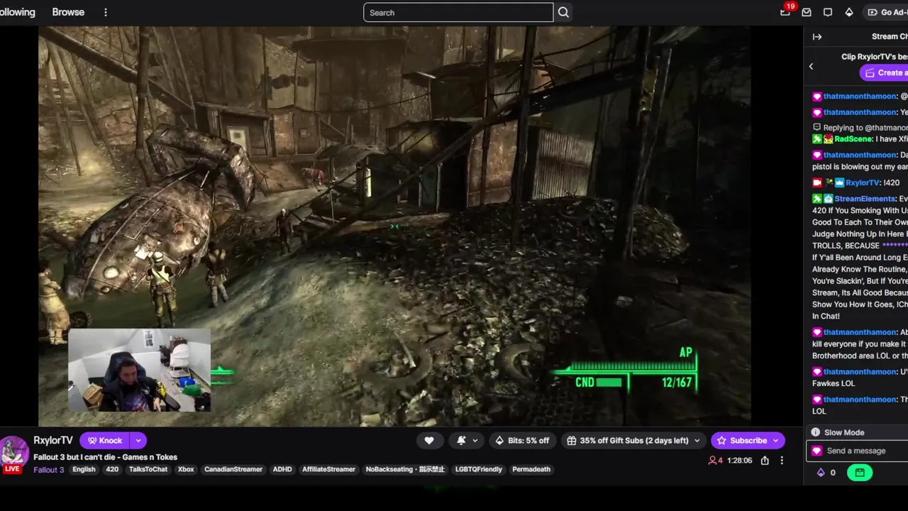This screenshot has height=511, width=908.
Task: Collapse the Stream Chat panel
Action: pos(817,37)
